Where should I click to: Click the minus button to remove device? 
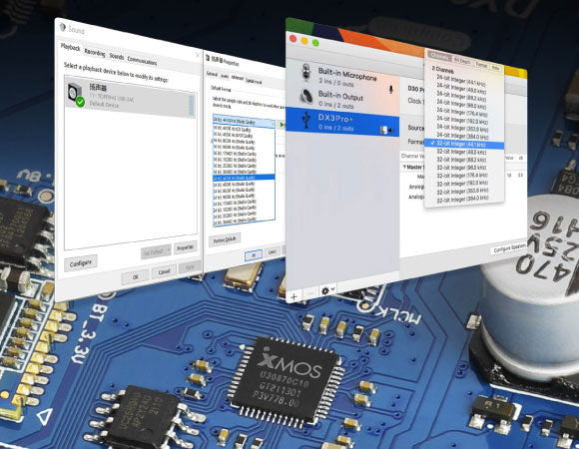[310, 293]
